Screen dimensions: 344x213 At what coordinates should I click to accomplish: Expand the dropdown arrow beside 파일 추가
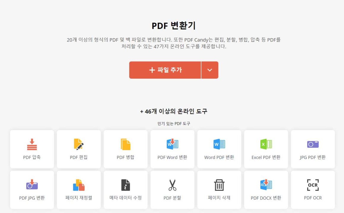(210, 70)
